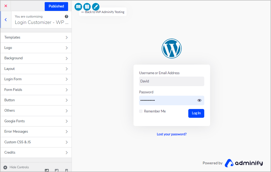Image resolution: width=271 pixels, height=172 pixels.
Task: Open the Layout section
Action: tap(36, 69)
